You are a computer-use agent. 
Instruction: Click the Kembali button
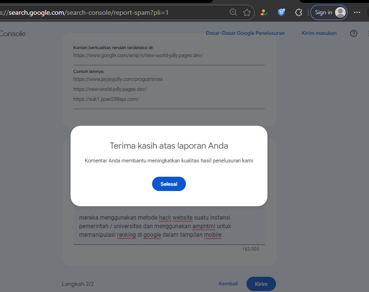tap(228, 283)
